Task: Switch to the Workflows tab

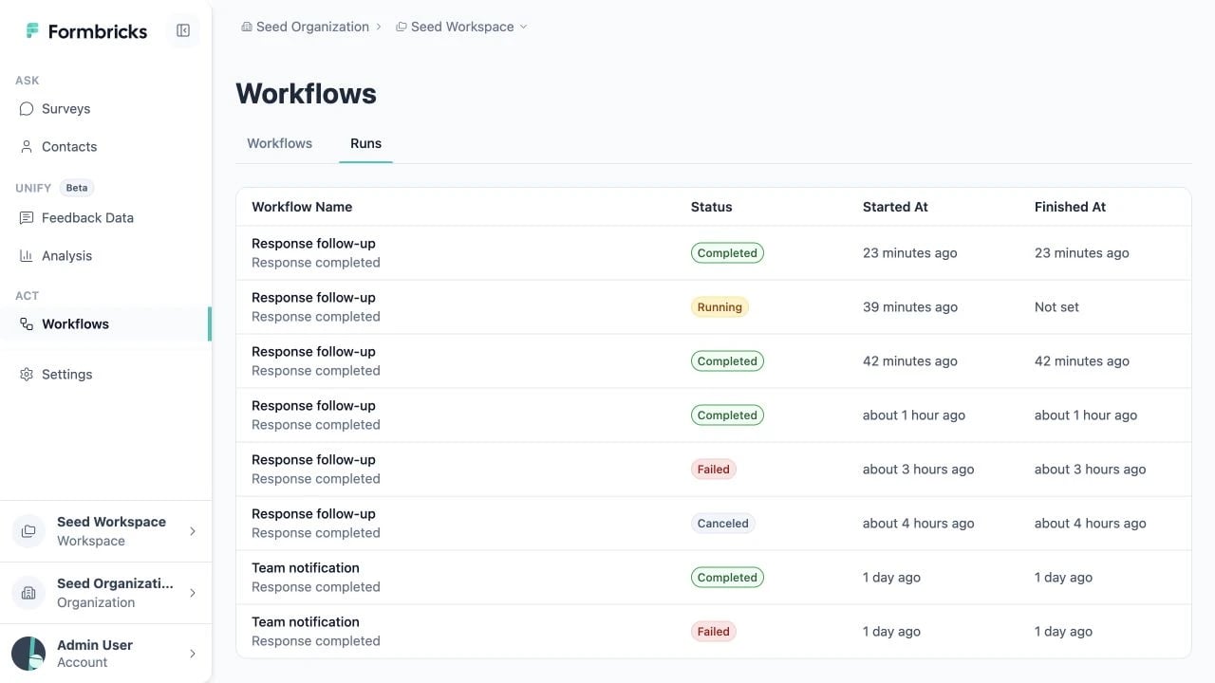Action: [279, 143]
